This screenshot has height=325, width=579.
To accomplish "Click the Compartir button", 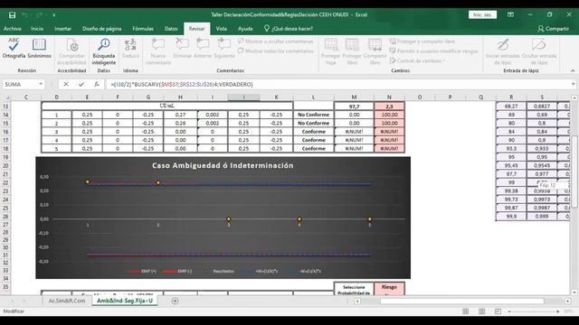I will [x=553, y=29].
